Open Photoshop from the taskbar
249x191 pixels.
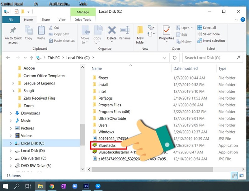[x=87, y=186]
